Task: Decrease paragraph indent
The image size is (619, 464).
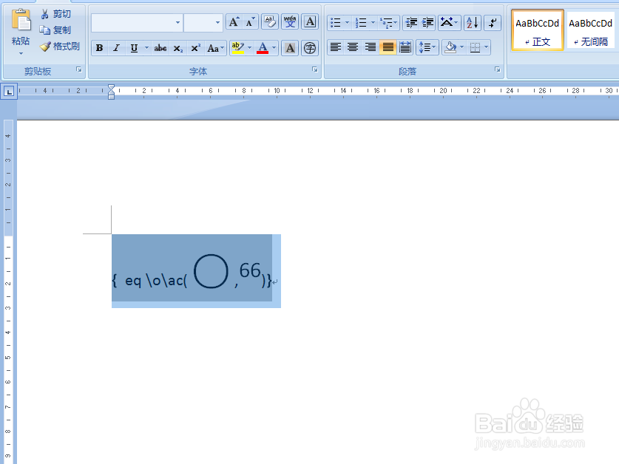Action: (411, 22)
